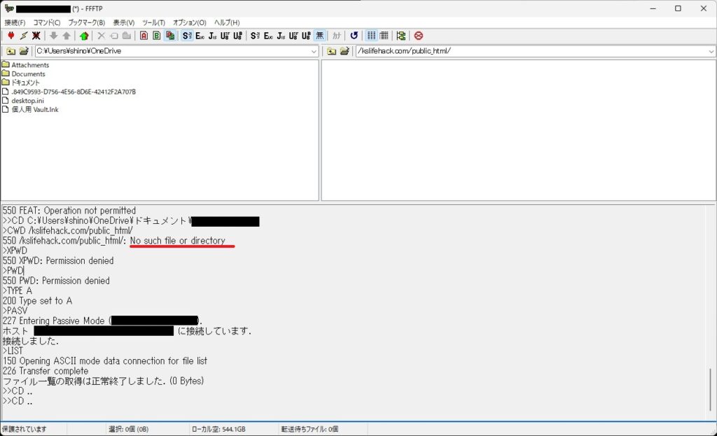Screen dimensions: 717x436
Task: Click the Disconnect icon in toolbar
Action: 36,36
